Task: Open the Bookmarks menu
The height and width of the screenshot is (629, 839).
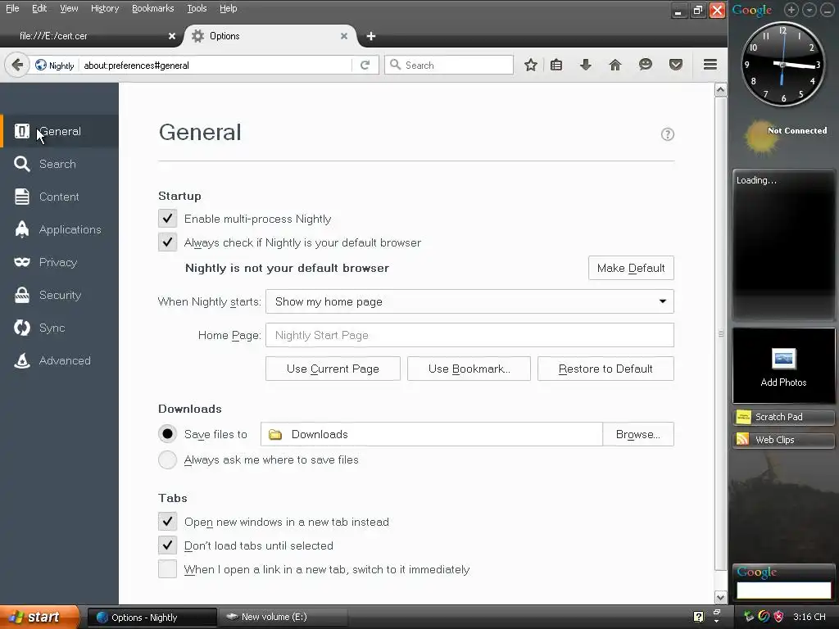Action: click(x=153, y=8)
